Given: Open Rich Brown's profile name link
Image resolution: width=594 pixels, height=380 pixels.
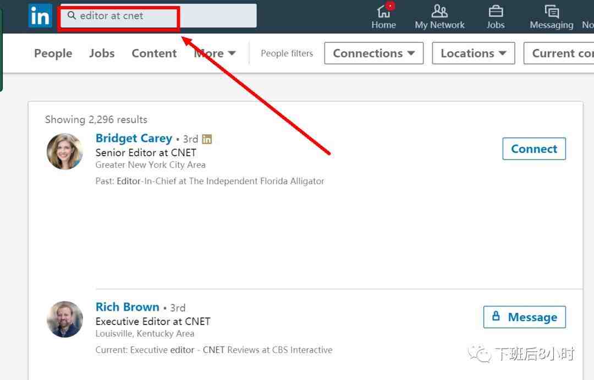Looking at the screenshot, I should tap(127, 307).
